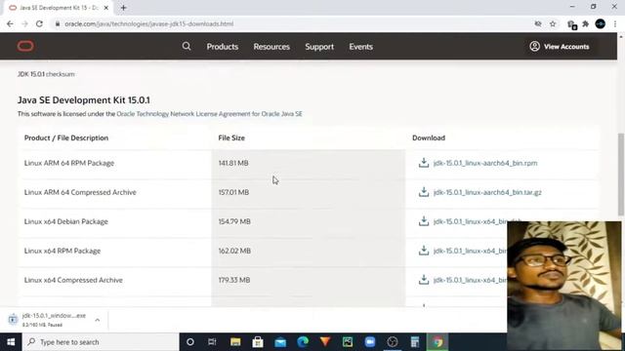The height and width of the screenshot is (351, 625).
Task: Download jdk-15.0.1_linux-aarch64_bin.rpm link
Action: click(x=485, y=163)
